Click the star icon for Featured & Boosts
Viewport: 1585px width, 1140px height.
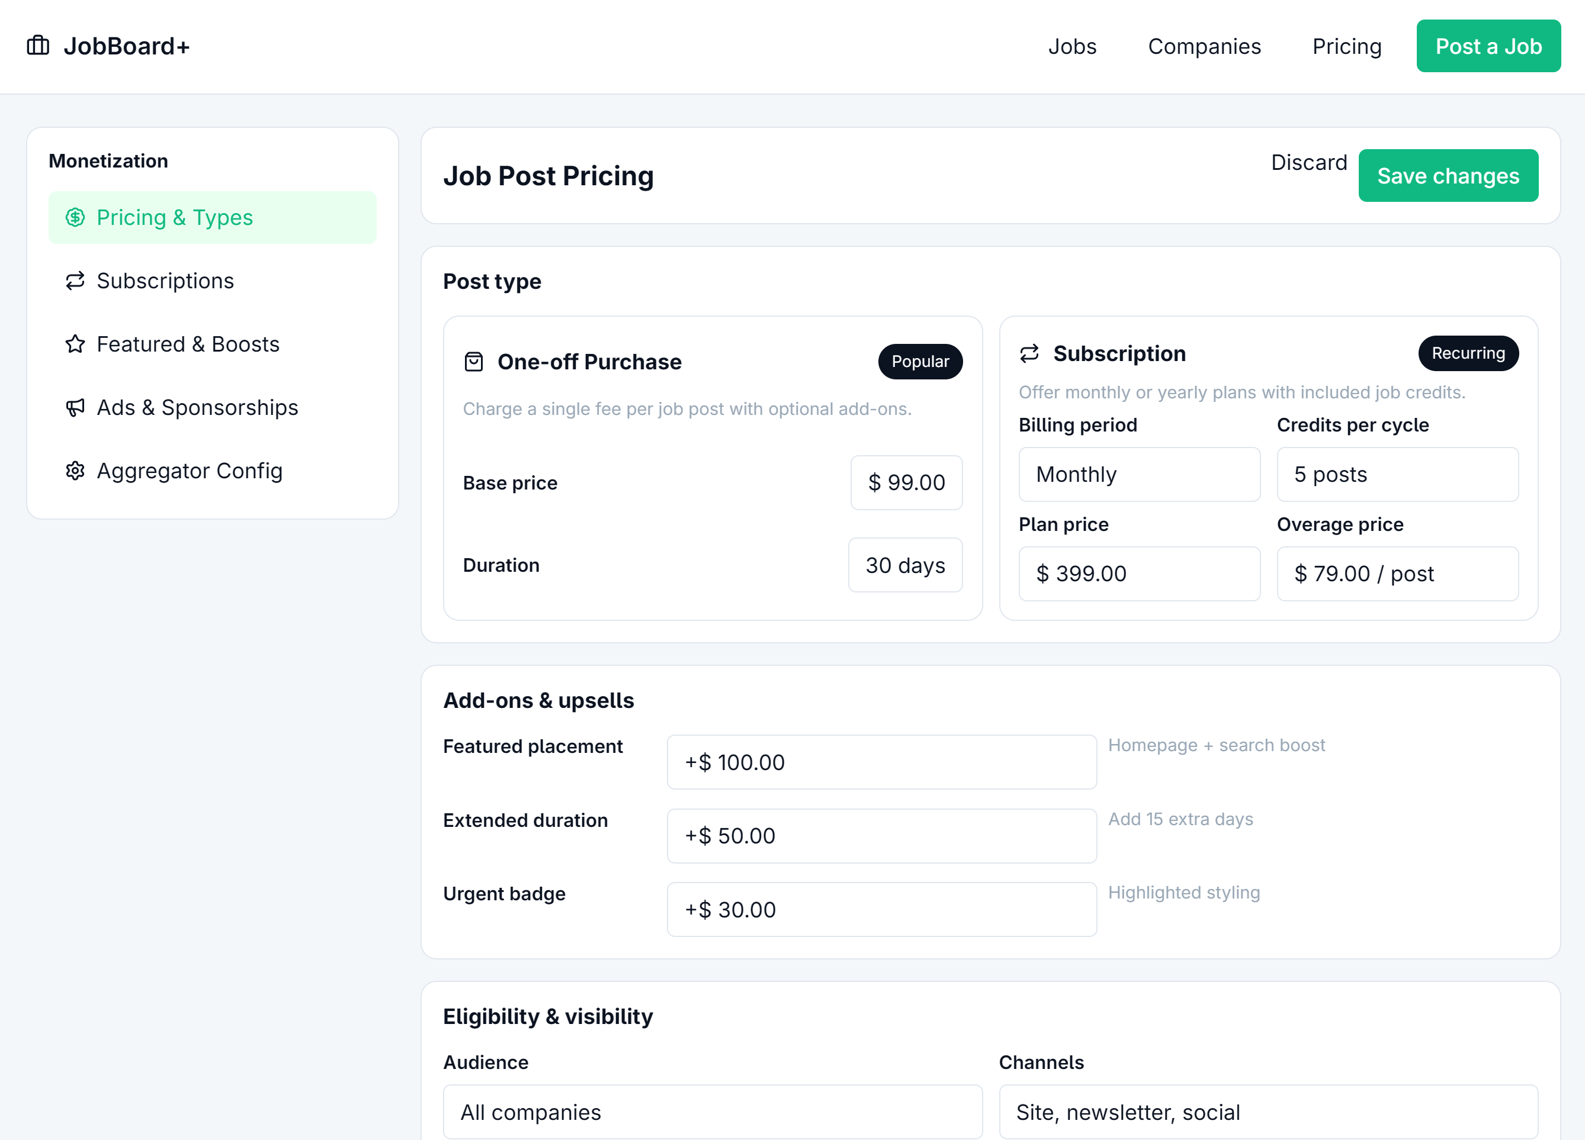pyautogui.click(x=75, y=344)
